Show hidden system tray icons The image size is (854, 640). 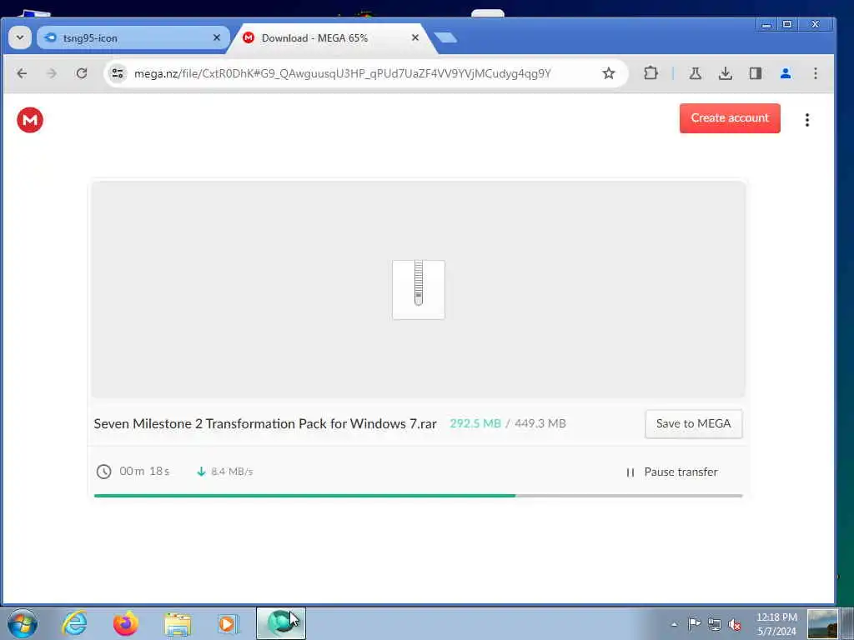pos(674,624)
